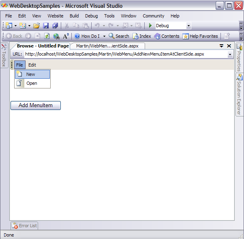
Task: Click the Save icon in toolbar
Action: click(46, 26)
